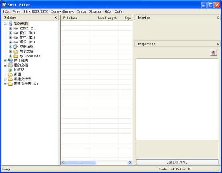Select the 网上邻居 network icon
This screenshot has width=222, height=173.
(x=10, y=60)
